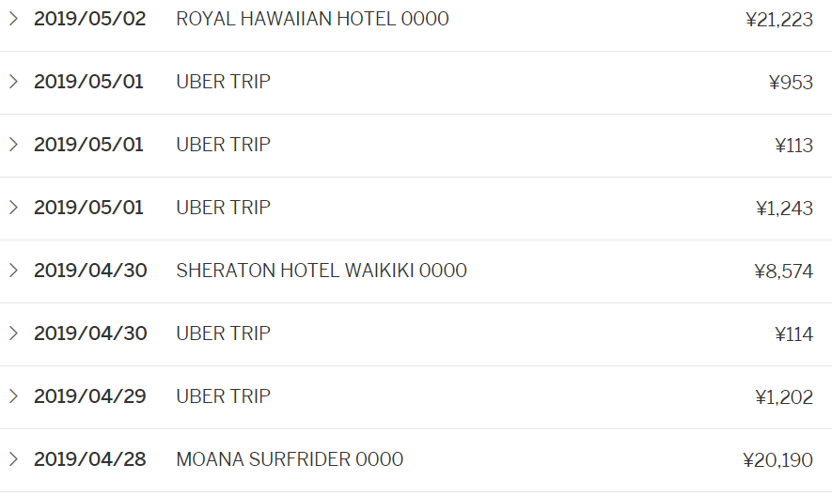
Task: Expand chevron for the ¥1,202 UBER TRIP
Action: [13, 396]
